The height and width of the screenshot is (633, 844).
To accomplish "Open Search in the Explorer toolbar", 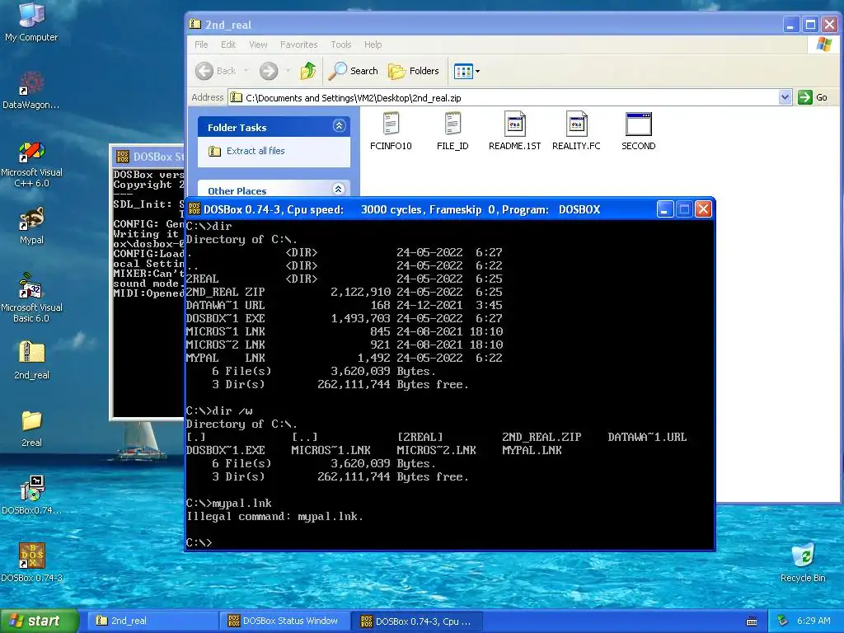I will click(353, 71).
